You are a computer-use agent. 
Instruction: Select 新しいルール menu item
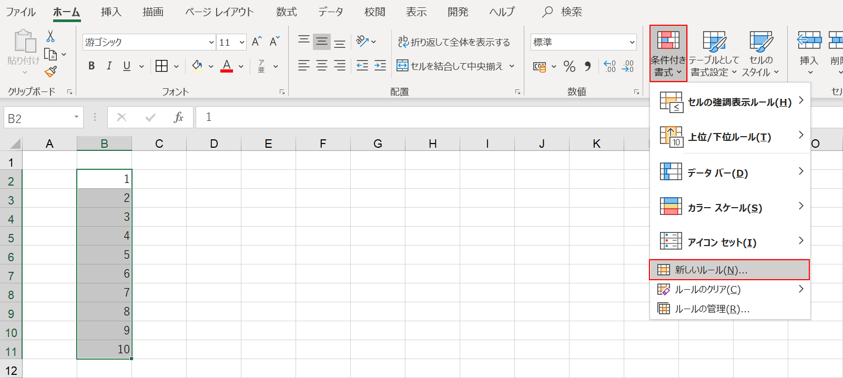(729, 270)
